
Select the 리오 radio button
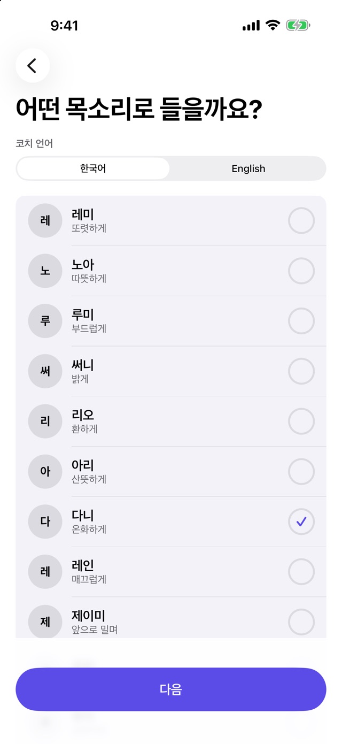301,421
